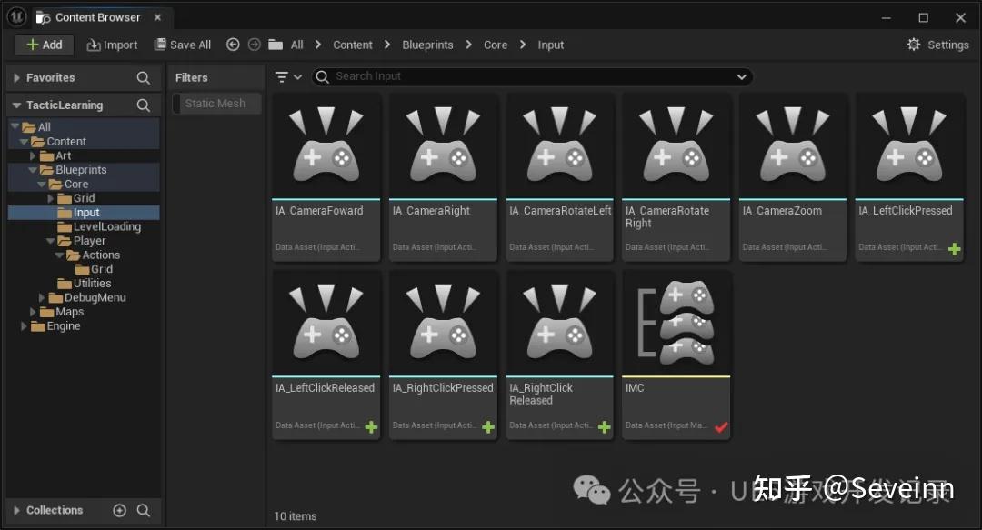Screen dimensions: 982x530
Task: Click green plus on IA_LeftClickReleased
Action: pos(371,427)
